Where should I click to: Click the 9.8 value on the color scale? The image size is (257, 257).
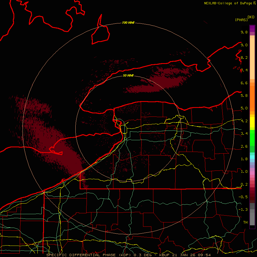(x=244, y=32)
